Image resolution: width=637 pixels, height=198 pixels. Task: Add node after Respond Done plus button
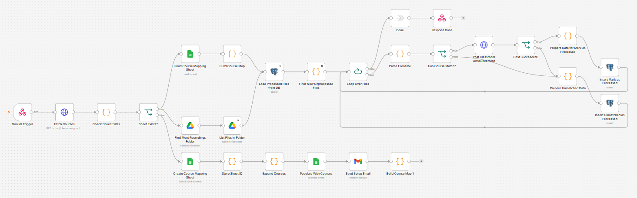tap(463, 18)
